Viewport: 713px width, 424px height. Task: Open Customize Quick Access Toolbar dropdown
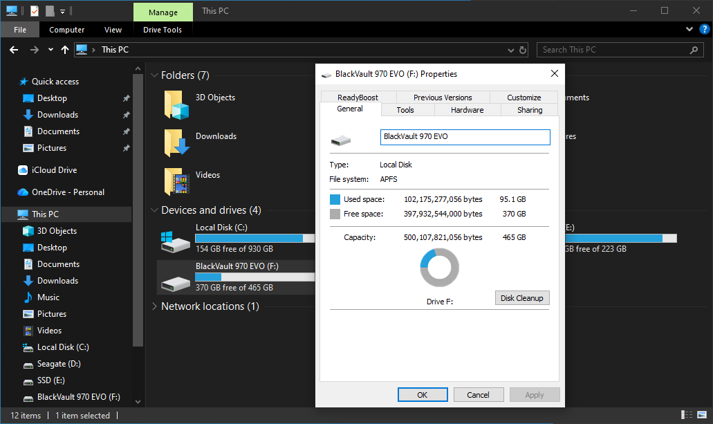coord(63,11)
